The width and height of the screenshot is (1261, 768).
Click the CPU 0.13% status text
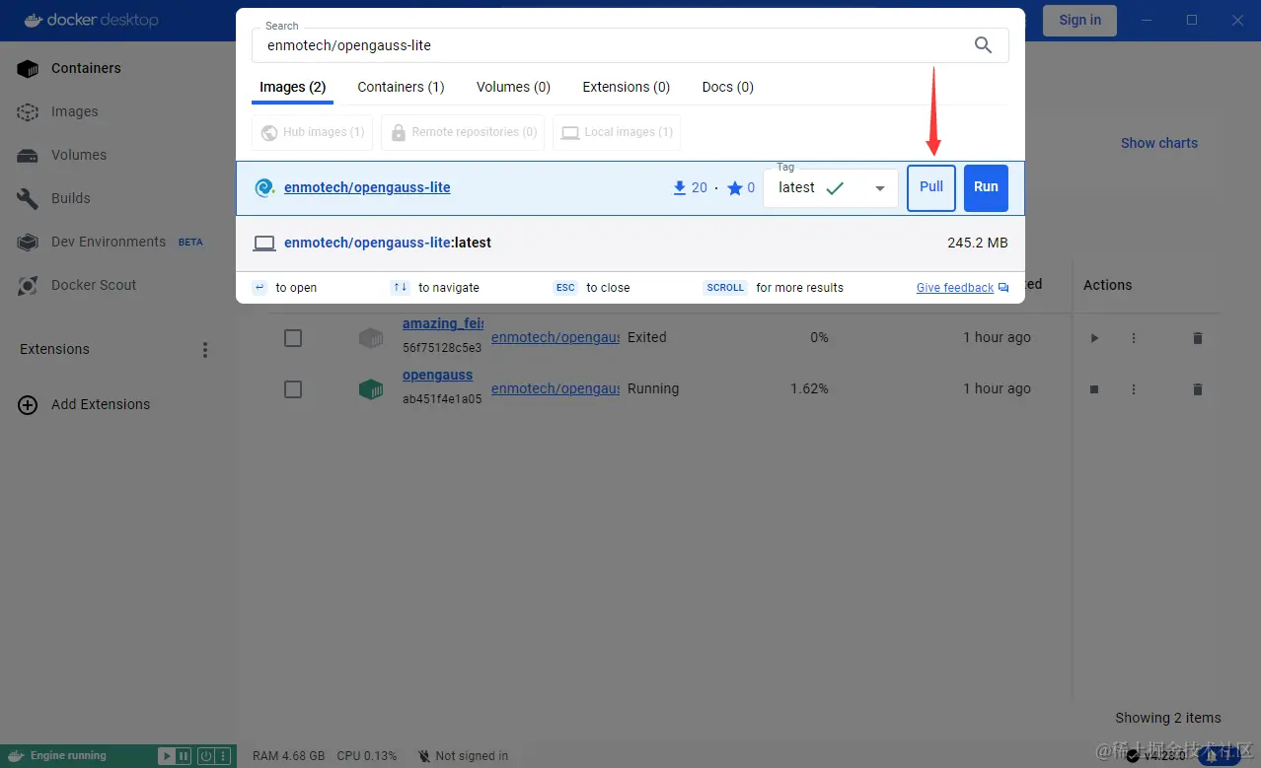click(367, 756)
